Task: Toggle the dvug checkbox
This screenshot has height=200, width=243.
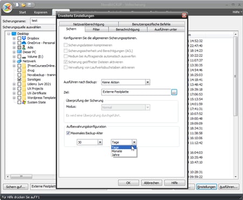Action: click(x=19, y=70)
